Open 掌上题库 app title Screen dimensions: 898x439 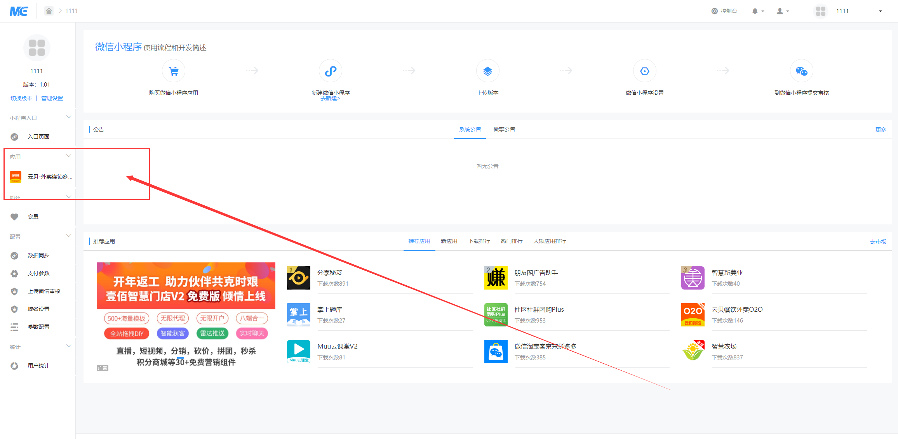tap(330, 310)
